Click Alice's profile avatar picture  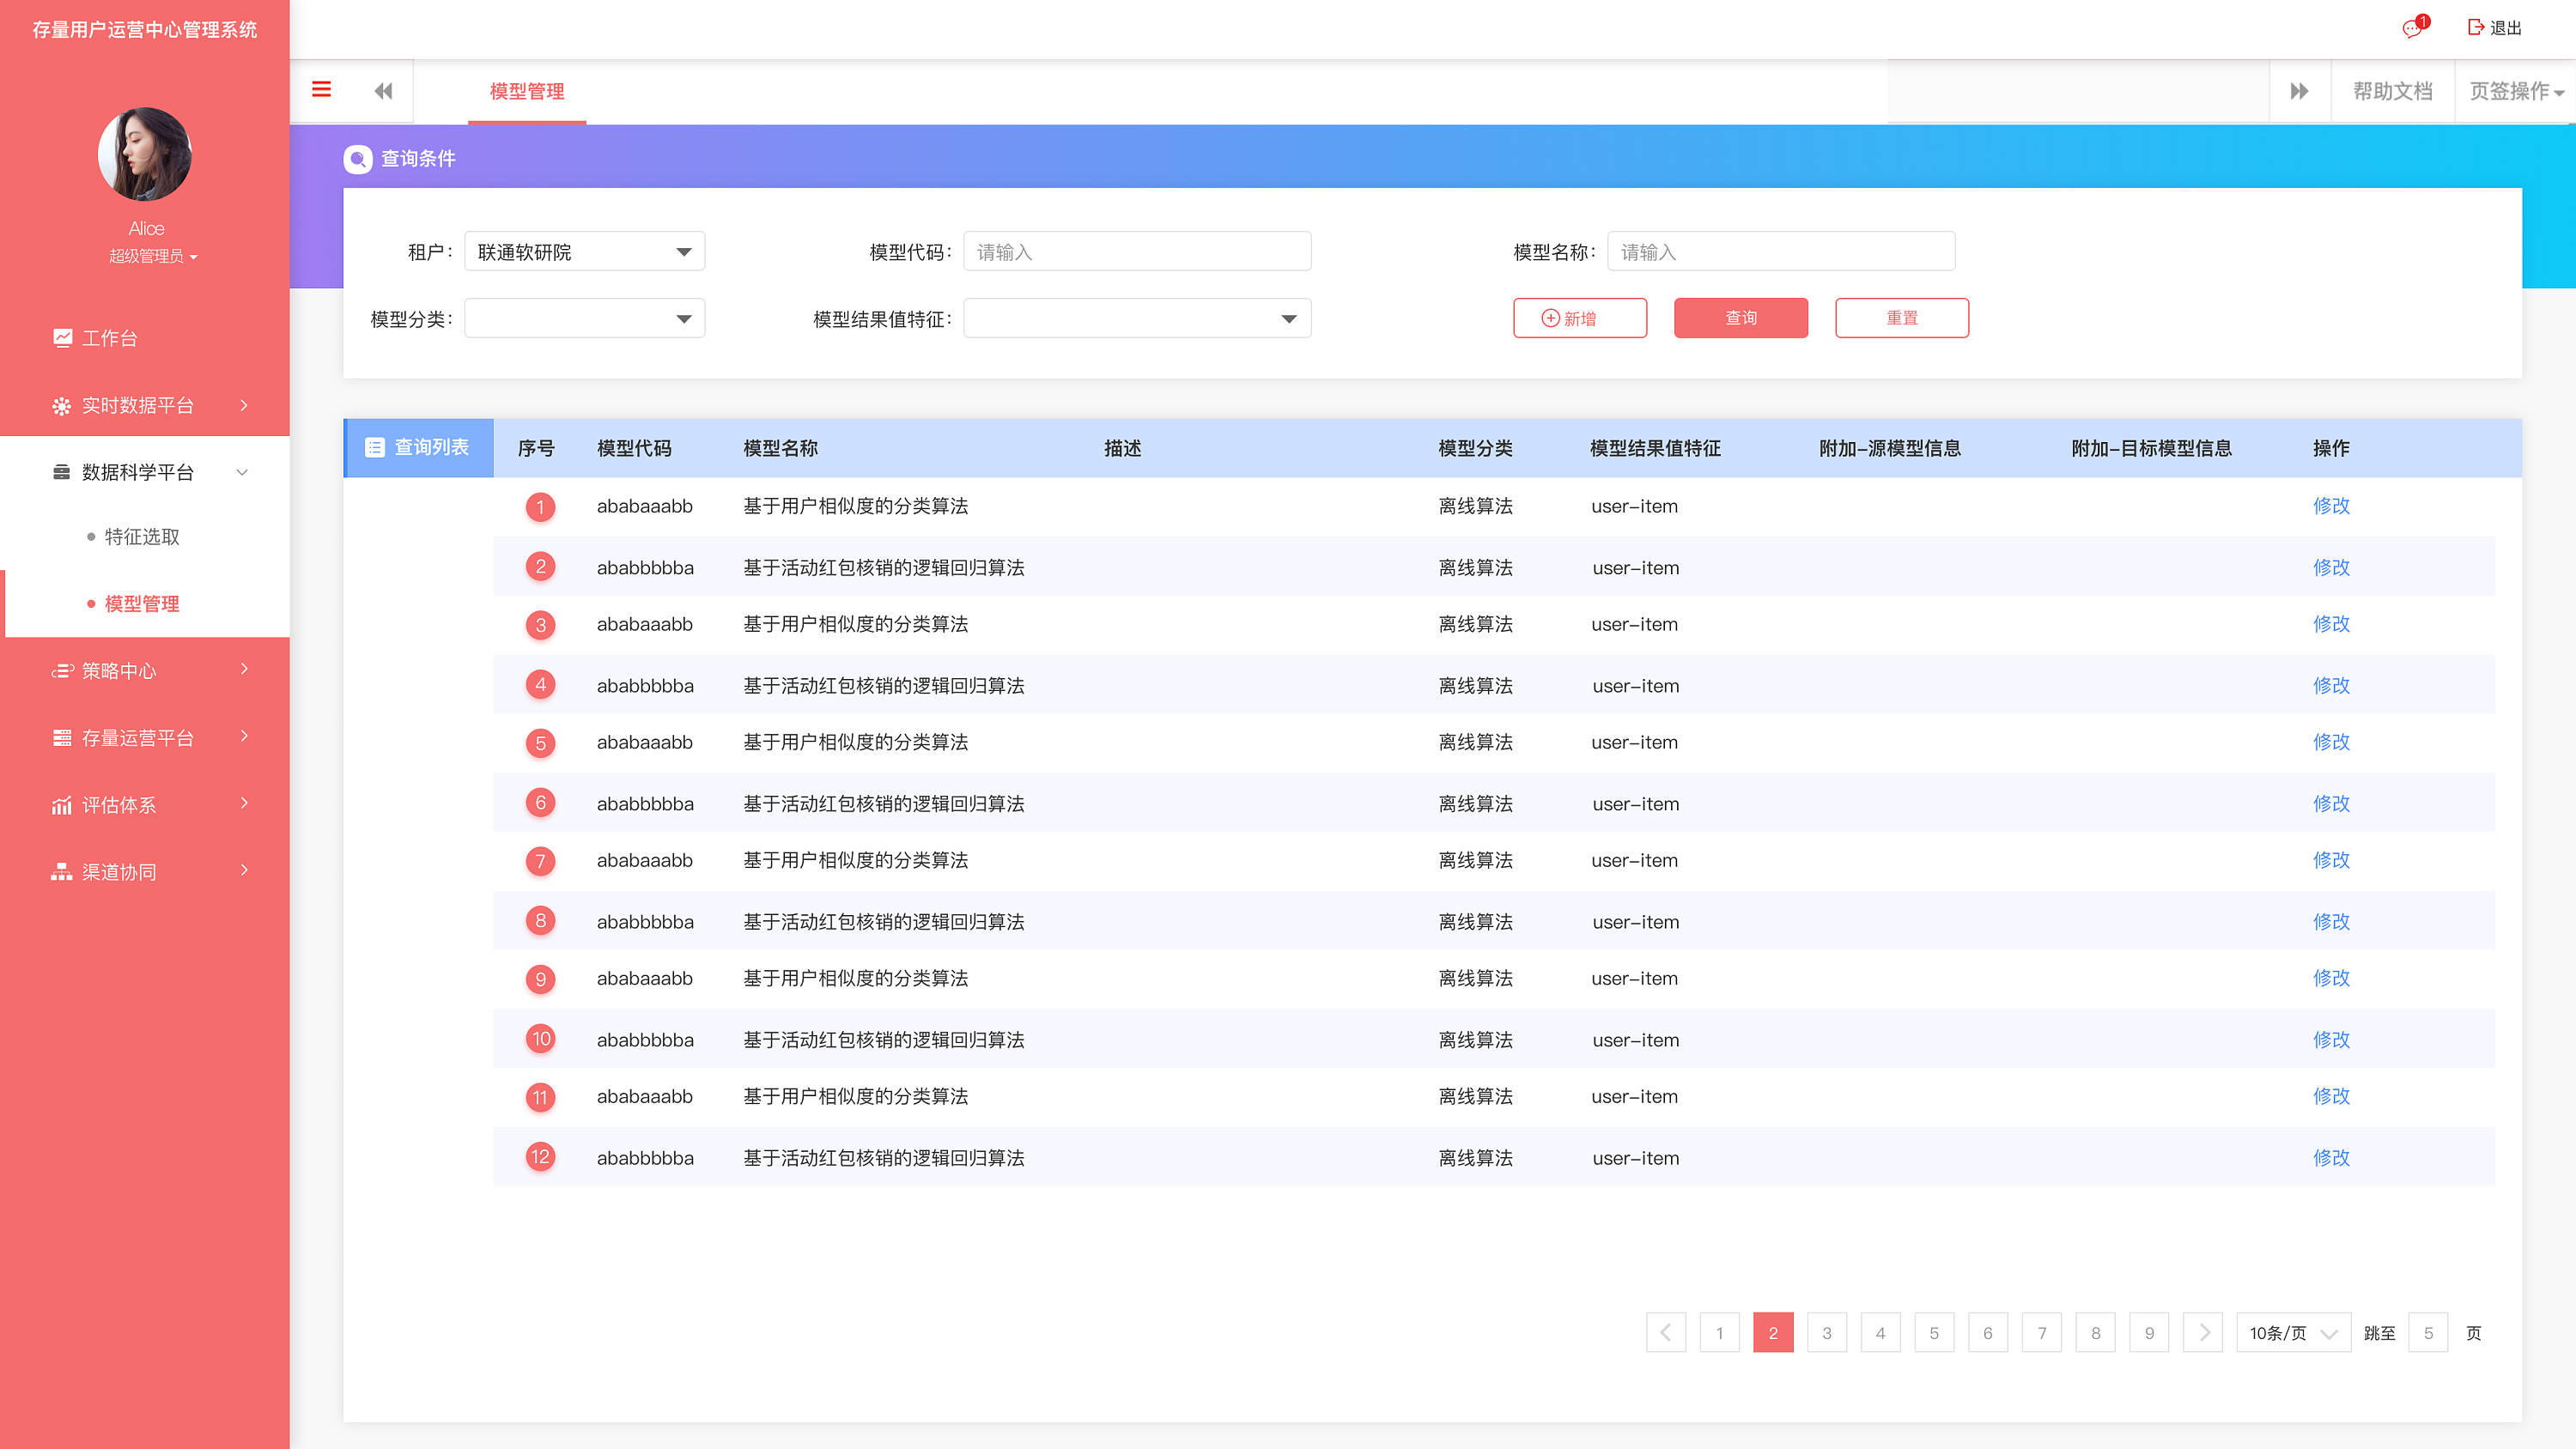coord(145,155)
